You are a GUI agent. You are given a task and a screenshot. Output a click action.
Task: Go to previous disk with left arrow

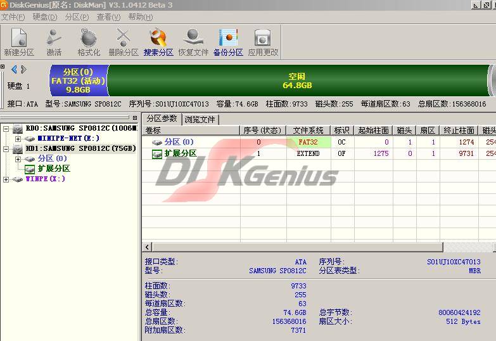point(14,69)
